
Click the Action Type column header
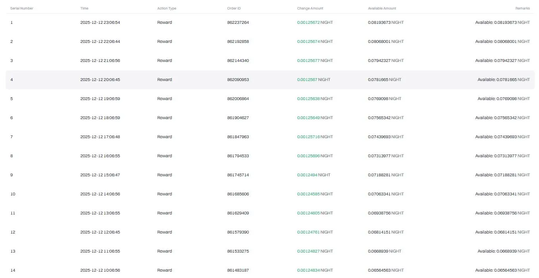coord(167,8)
